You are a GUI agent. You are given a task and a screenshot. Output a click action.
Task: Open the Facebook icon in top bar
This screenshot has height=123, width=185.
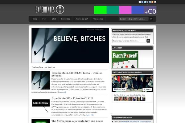click(x=142, y=2)
